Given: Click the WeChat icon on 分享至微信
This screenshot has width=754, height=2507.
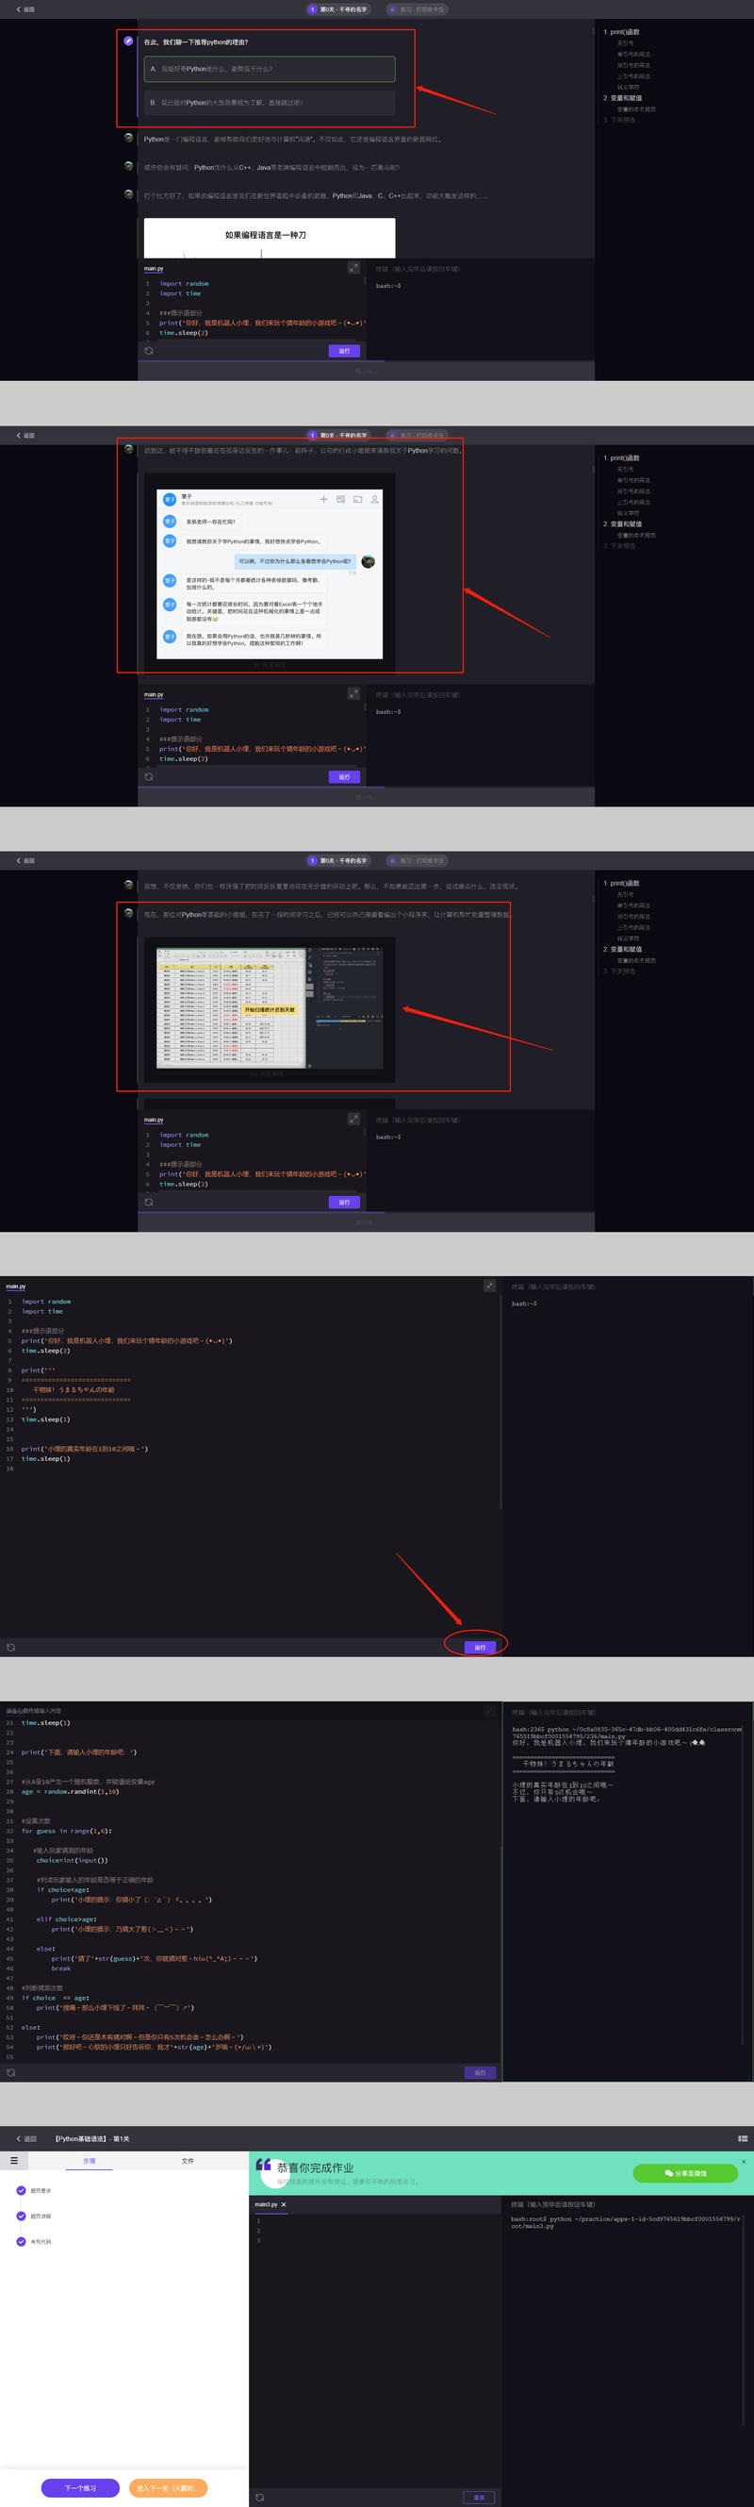Looking at the screenshot, I should pyautogui.click(x=668, y=2173).
